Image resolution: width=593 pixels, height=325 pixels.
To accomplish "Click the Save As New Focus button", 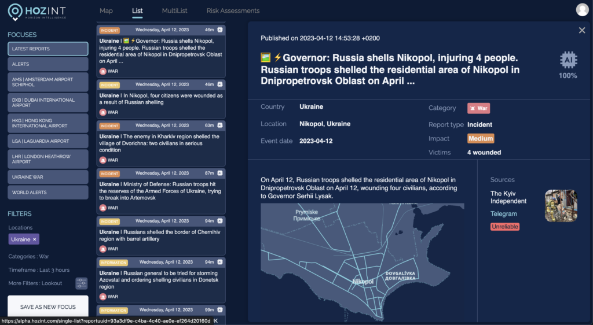I will pyautogui.click(x=48, y=306).
